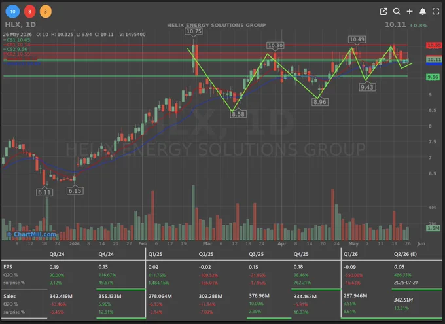Click the 8.96 low price label
Viewport: 445px width, 324px height.
pyautogui.click(x=319, y=102)
